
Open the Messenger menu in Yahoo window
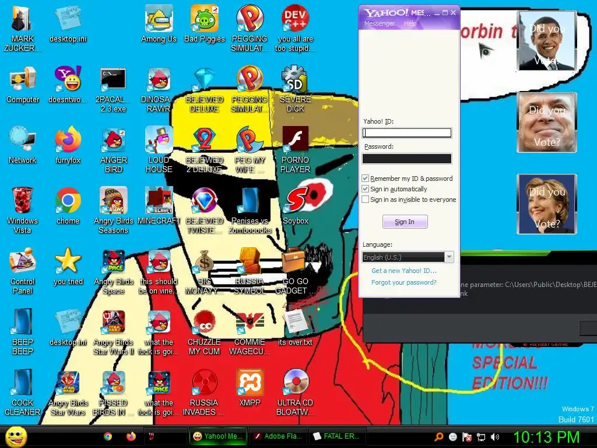pyautogui.click(x=379, y=23)
